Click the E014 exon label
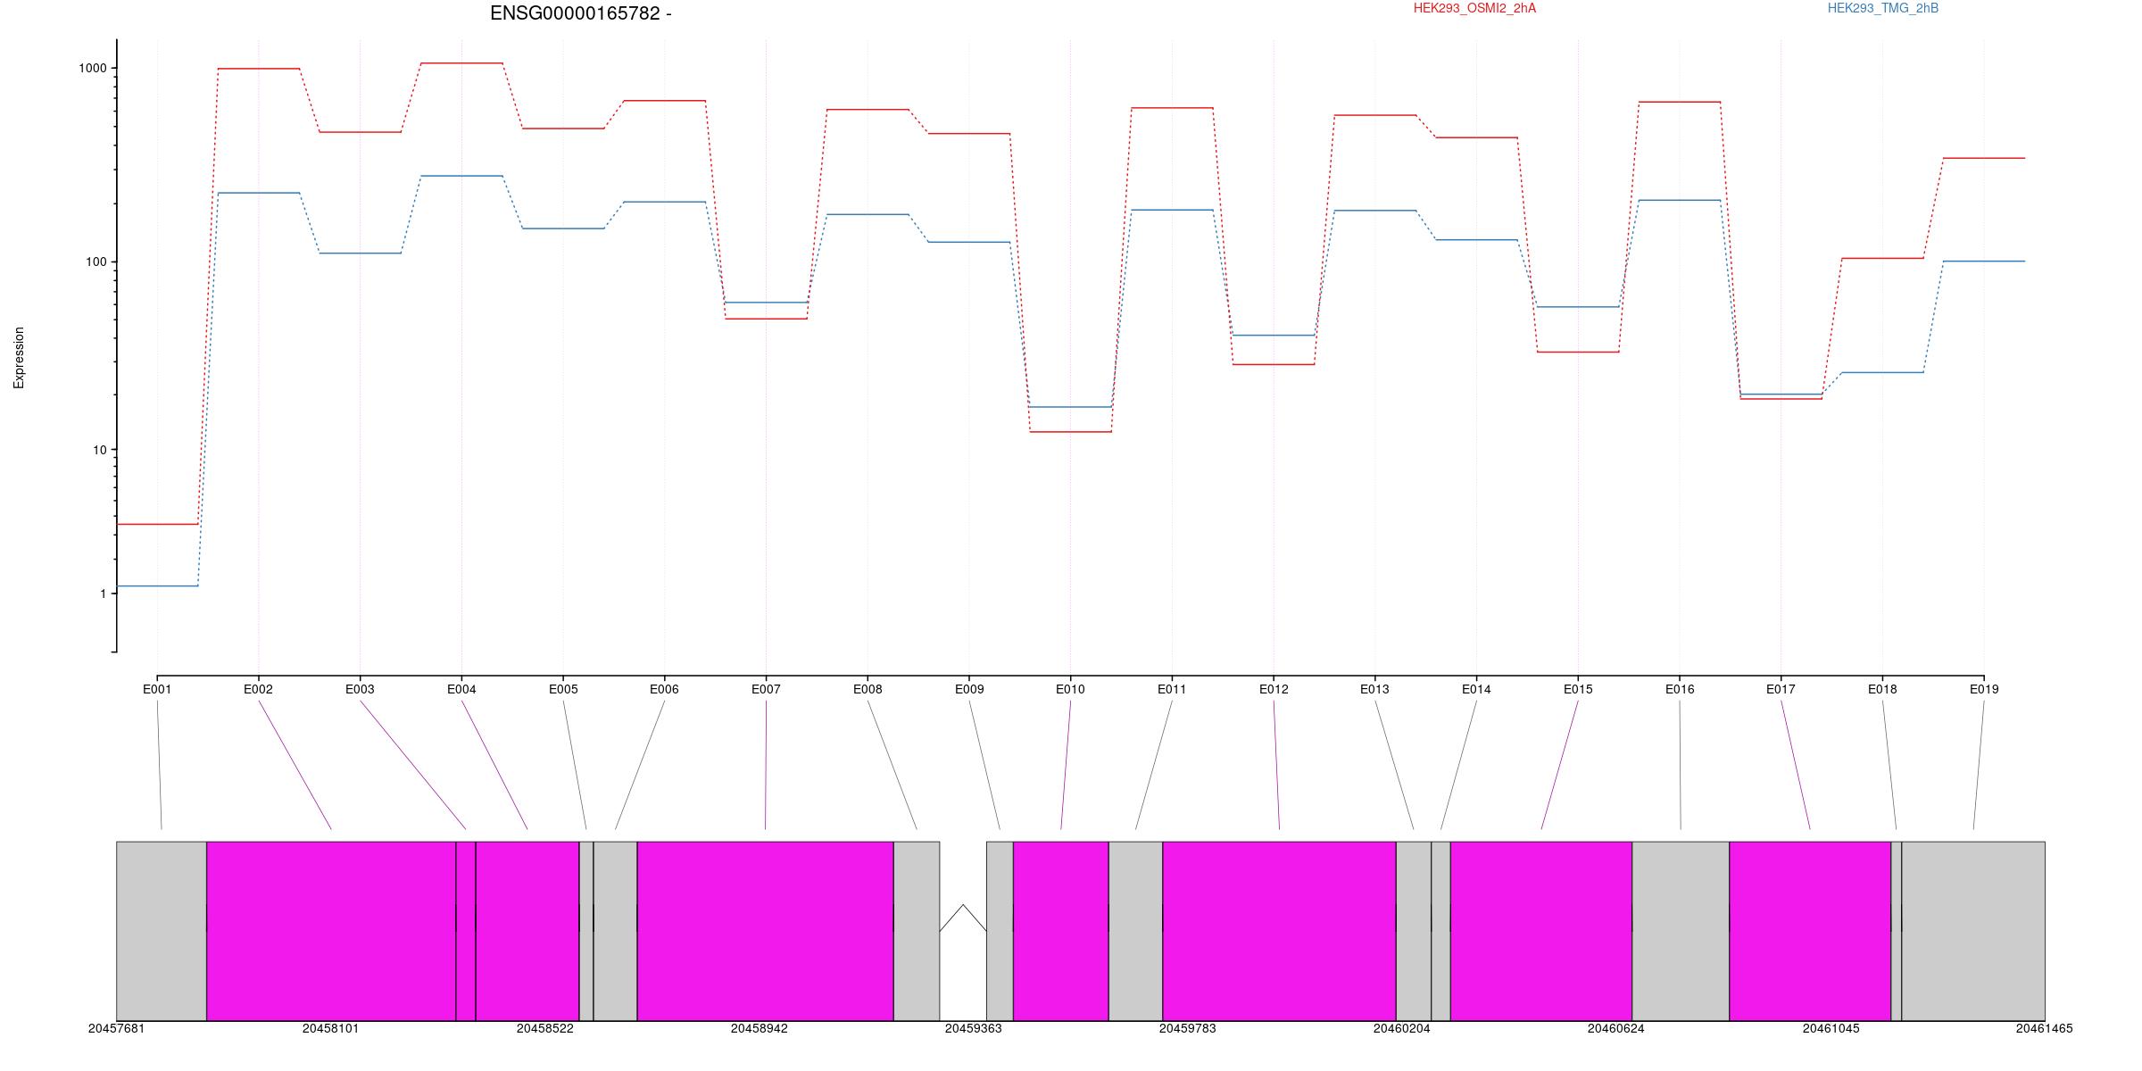The image size is (2142, 1071). [x=1476, y=689]
